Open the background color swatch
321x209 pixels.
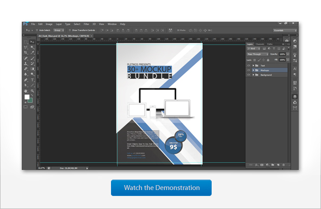click(30, 100)
